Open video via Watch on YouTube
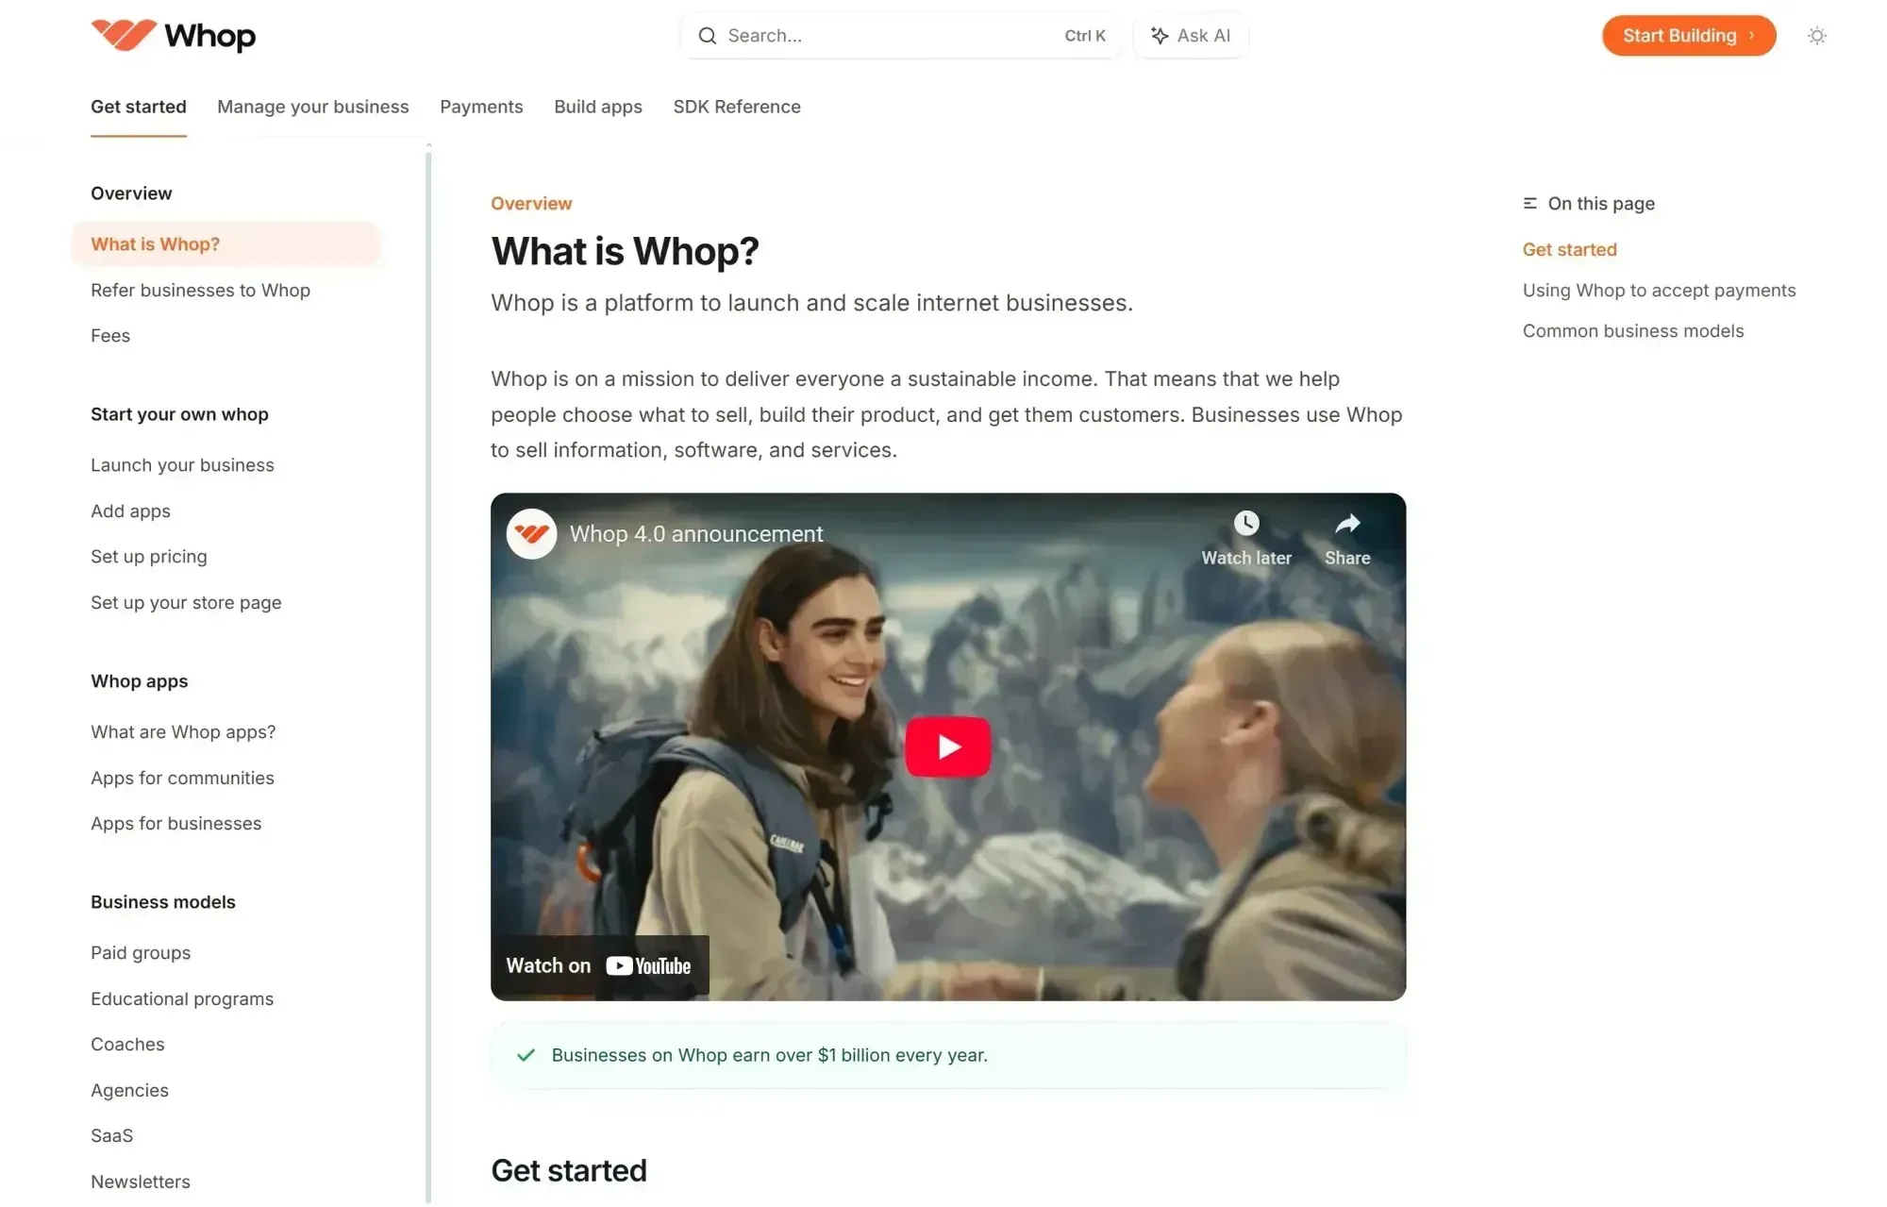This screenshot has height=1207, width=1887. point(599,965)
